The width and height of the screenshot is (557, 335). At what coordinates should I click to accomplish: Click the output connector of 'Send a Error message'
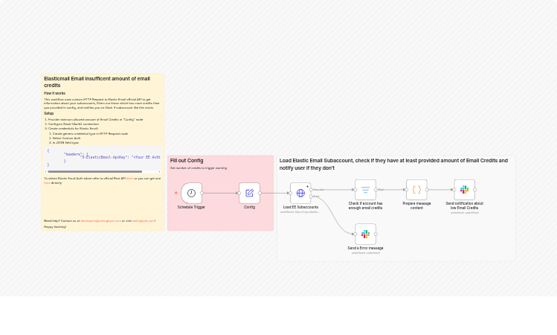pyautogui.click(x=376, y=234)
